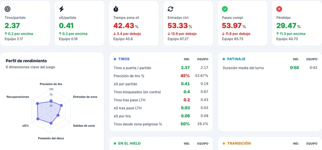The height and width of the screenshot is (150, 322).
Task: Click the 53.33 % value on Entradas ctrl. card
Action: coord(180,26)
